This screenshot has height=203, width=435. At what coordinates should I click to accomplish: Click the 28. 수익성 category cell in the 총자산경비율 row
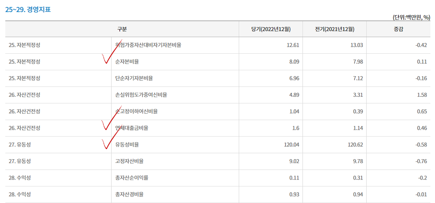click(20, 194)
